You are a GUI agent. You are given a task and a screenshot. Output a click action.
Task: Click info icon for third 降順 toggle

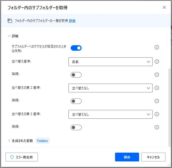pos(157,127)
